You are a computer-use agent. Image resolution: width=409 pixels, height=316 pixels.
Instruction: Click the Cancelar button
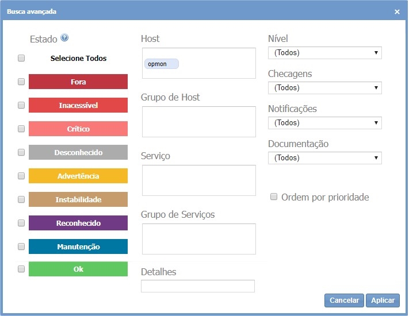coord(344,300)
